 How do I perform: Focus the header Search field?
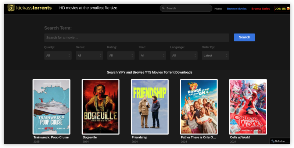click(x=186, y=8)
